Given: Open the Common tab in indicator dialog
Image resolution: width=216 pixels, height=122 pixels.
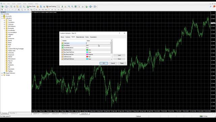Looking at the screenshot, I should [x=68, y=37].
